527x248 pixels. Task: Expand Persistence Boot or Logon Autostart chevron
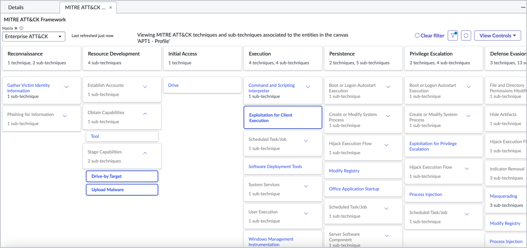click(388, 87)
